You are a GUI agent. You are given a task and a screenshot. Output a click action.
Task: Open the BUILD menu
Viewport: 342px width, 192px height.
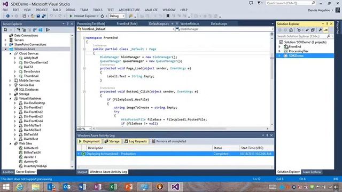(57, 10)
